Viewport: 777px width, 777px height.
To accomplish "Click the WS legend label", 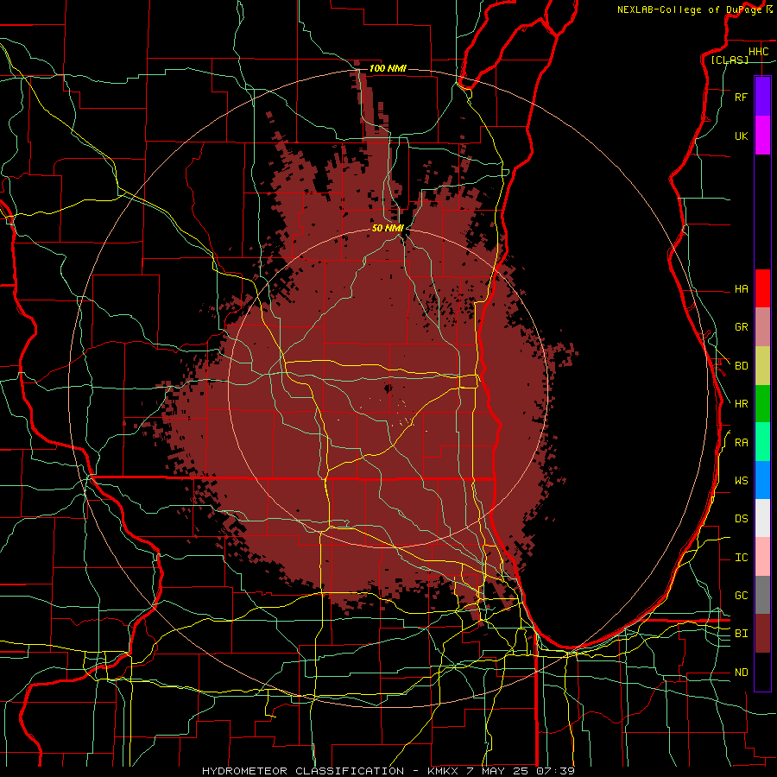I will (741, 481).
